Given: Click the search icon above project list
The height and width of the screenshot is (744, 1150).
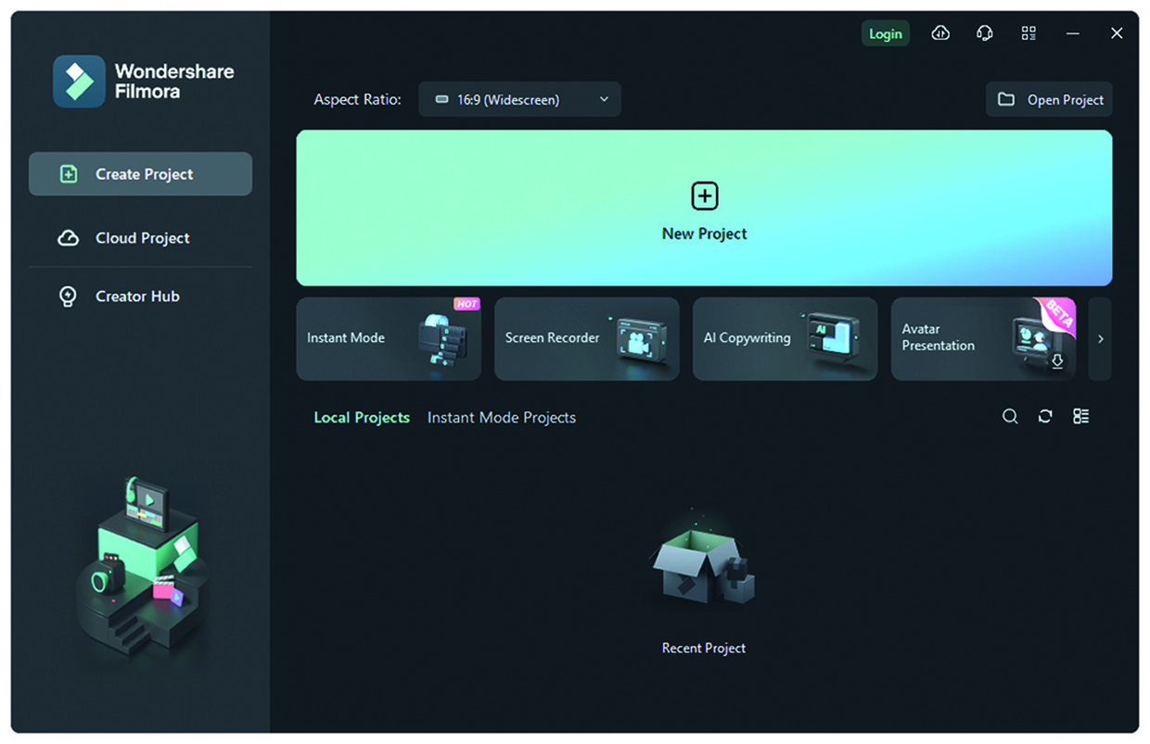Looking at the screenshot, I should tap(1010, 417).
